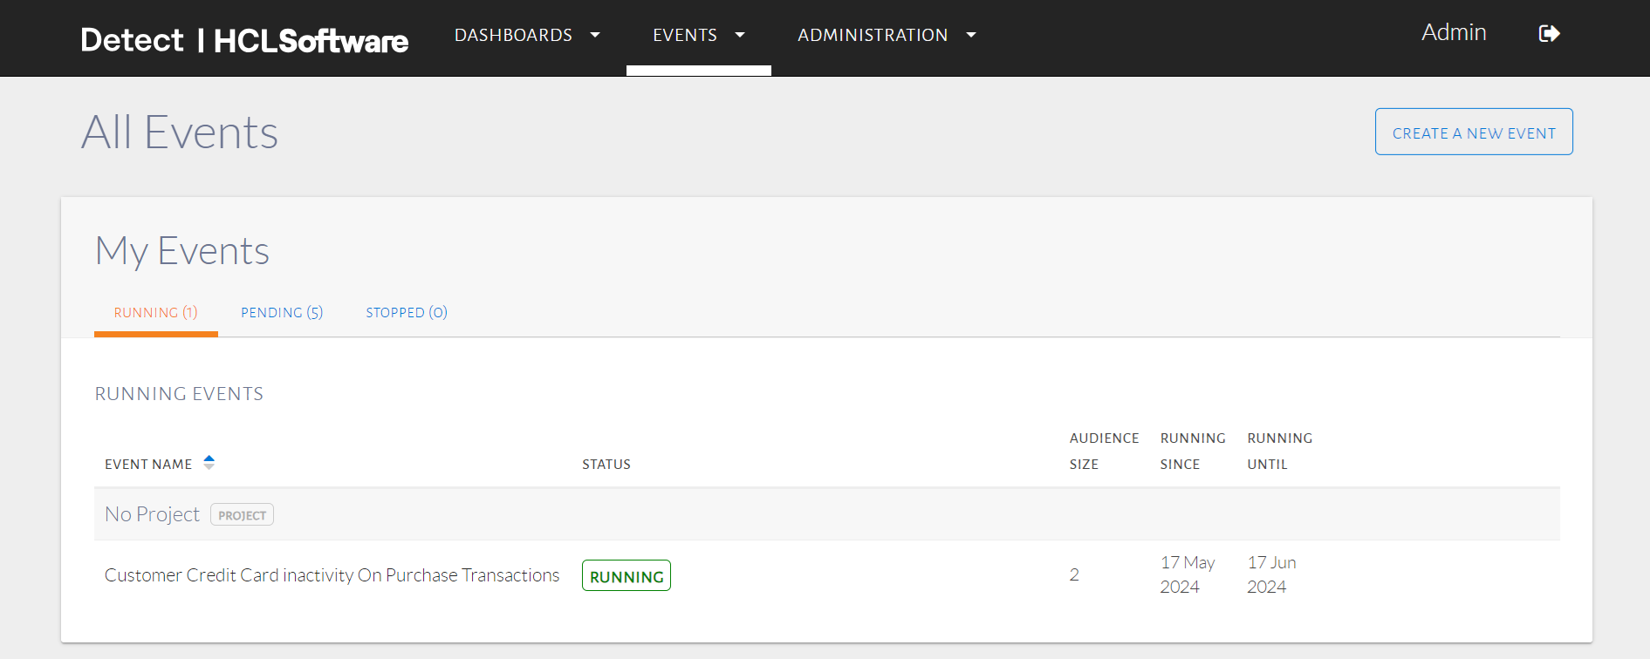Click the logout icon beside Admin
1650x659 pixels.
(1549, 34)
